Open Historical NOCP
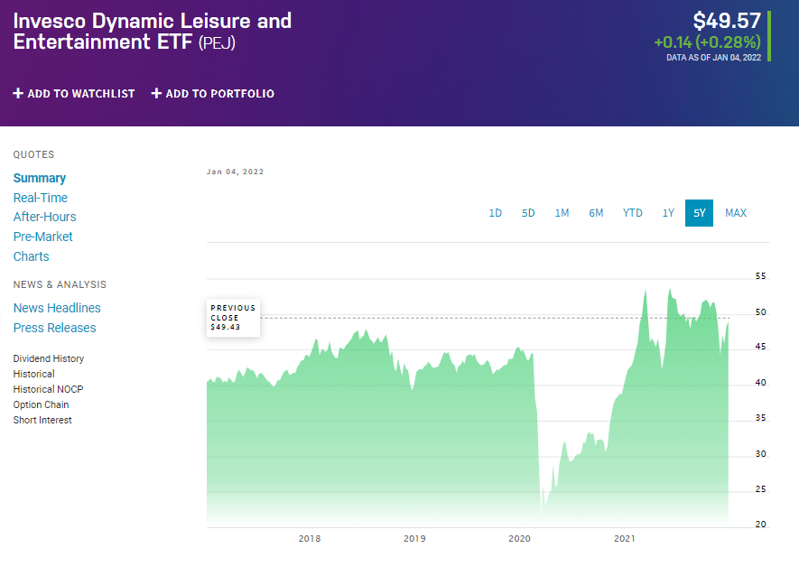 (48, 389)
